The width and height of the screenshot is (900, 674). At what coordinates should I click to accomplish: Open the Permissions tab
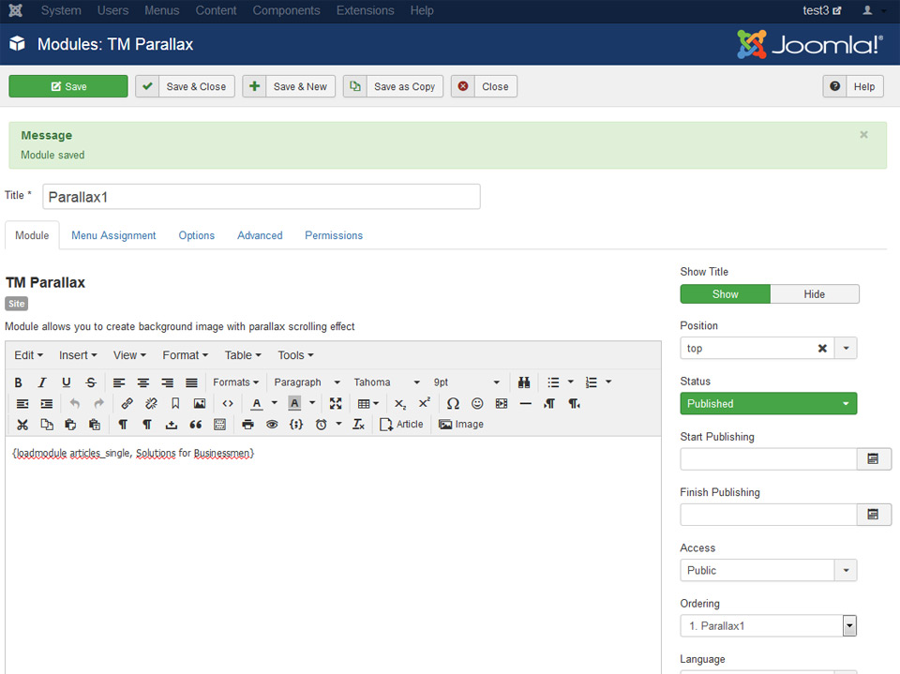point(334,235)
